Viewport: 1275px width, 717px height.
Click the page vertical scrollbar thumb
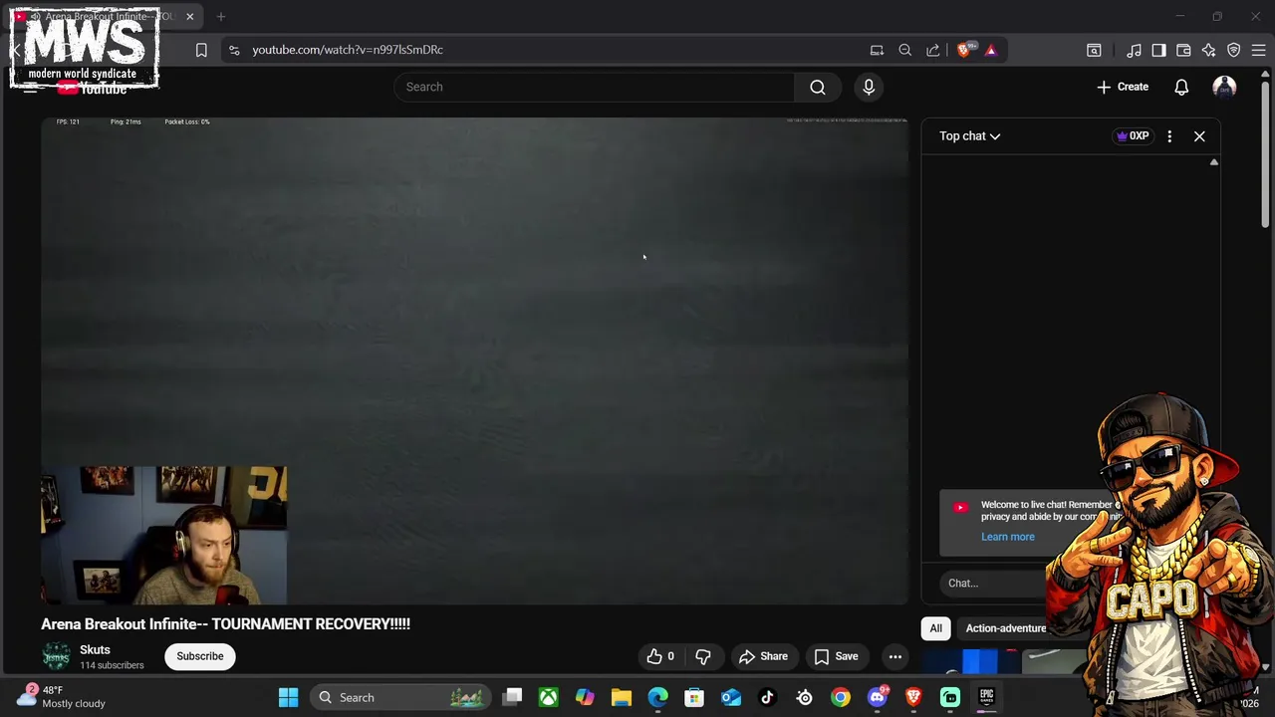tap(1266, 155)
